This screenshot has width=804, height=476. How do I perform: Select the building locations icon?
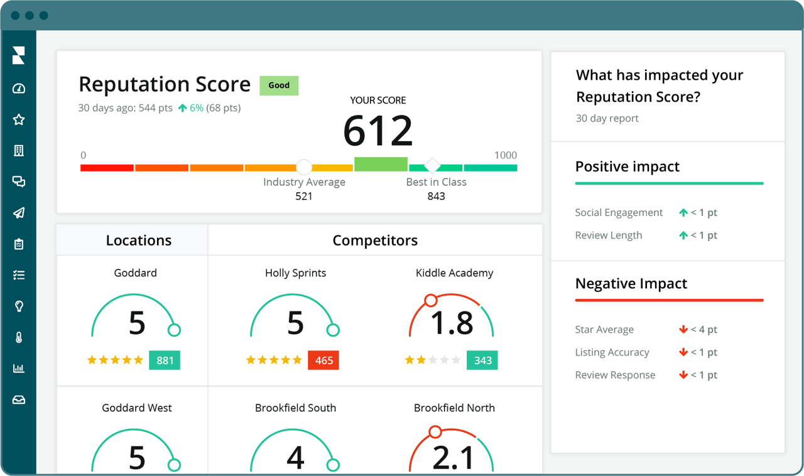coord(18,151)
